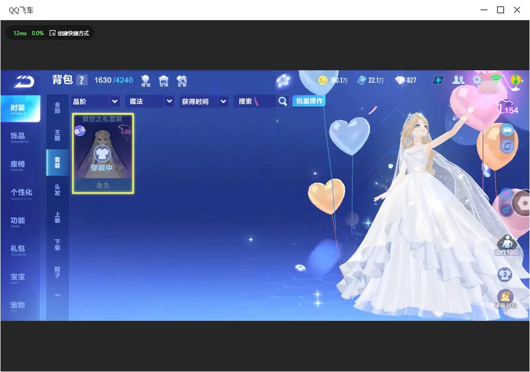Click the 1630/4240 capacity counter

(114, 80)
